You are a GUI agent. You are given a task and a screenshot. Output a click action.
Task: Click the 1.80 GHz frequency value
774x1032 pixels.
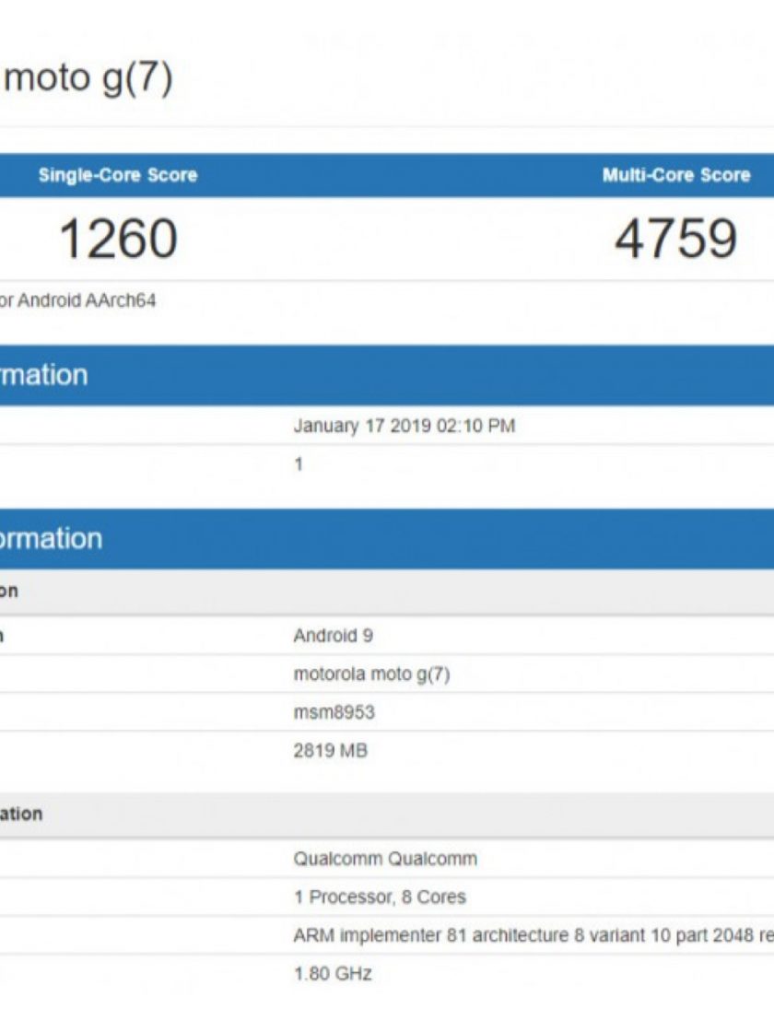333,973
